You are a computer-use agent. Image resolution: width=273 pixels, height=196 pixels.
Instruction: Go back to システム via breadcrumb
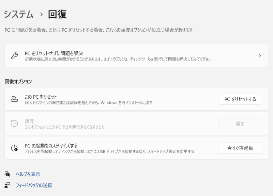coord(18,14)
